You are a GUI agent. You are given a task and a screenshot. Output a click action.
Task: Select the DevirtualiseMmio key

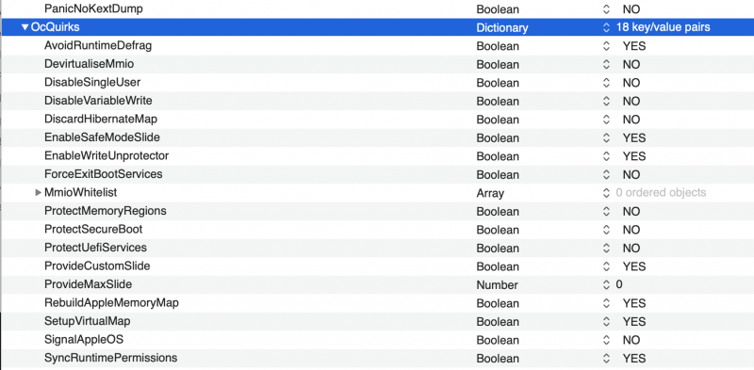89,64
